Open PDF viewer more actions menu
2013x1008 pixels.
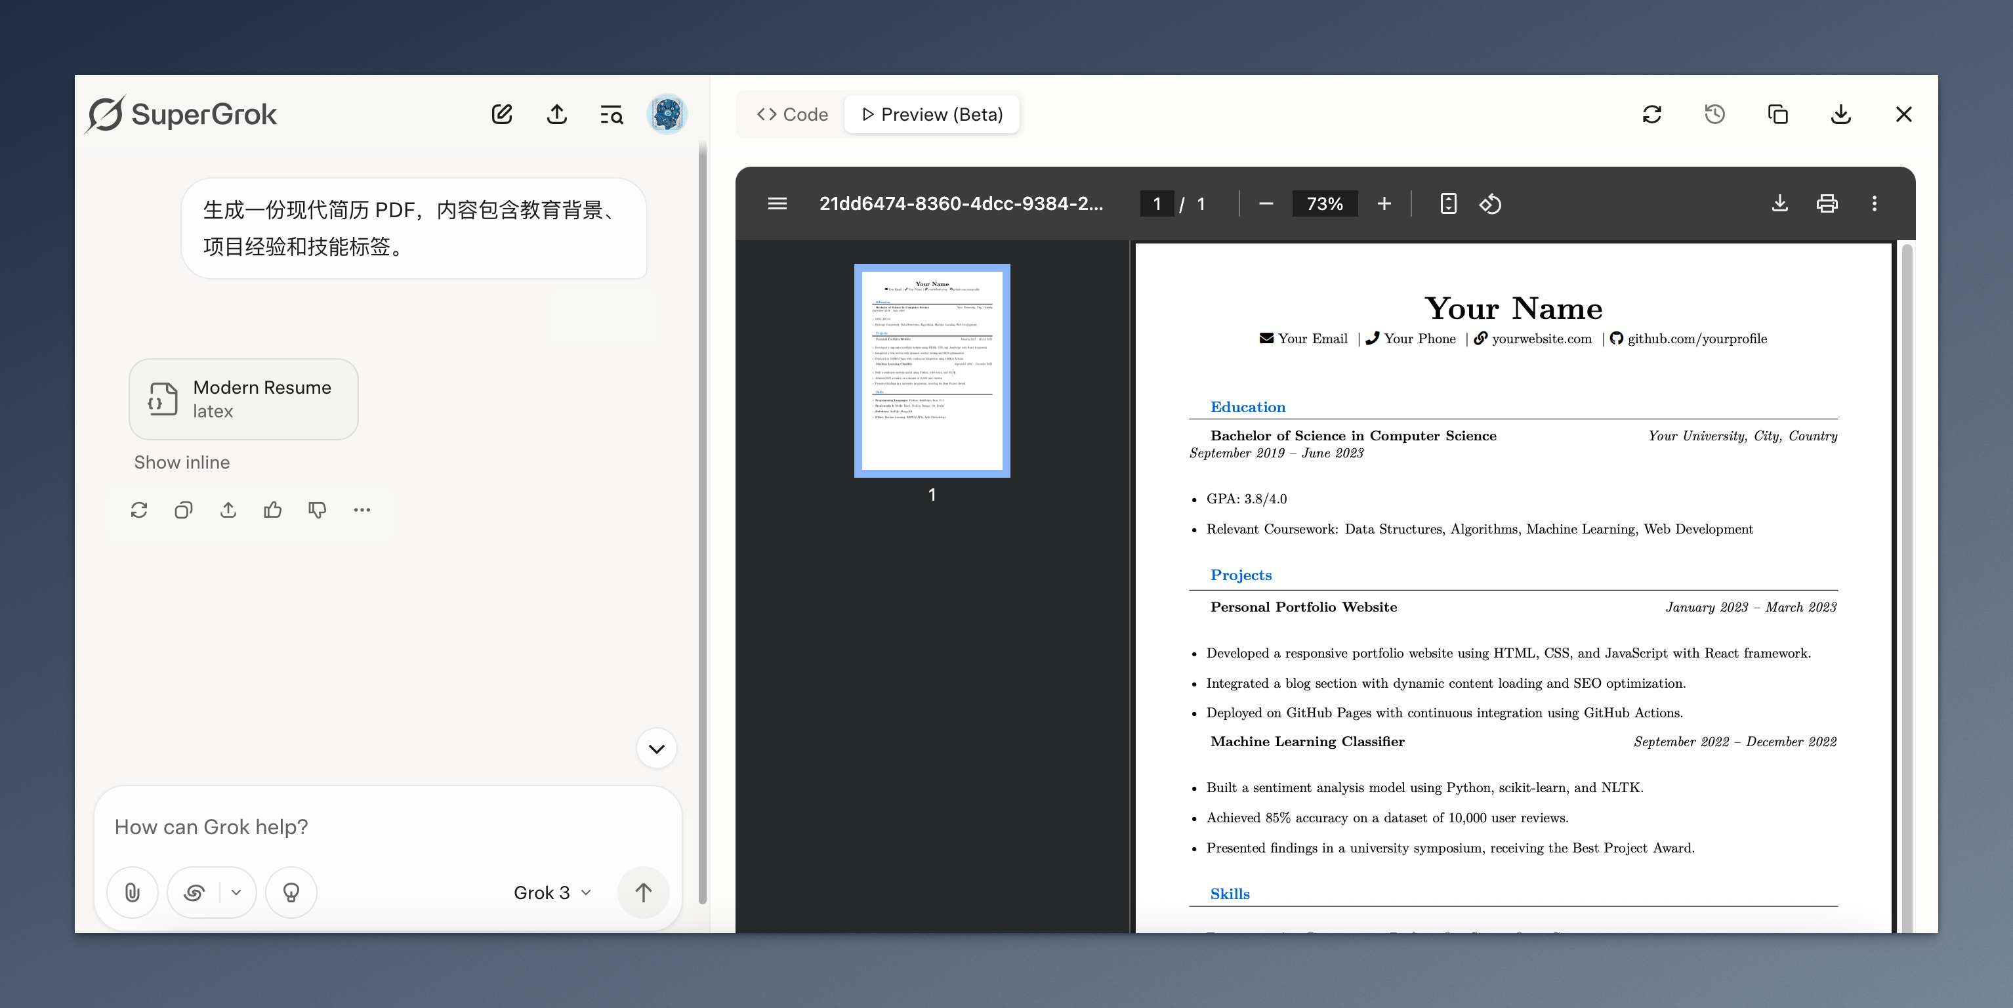pos(1874,204)
